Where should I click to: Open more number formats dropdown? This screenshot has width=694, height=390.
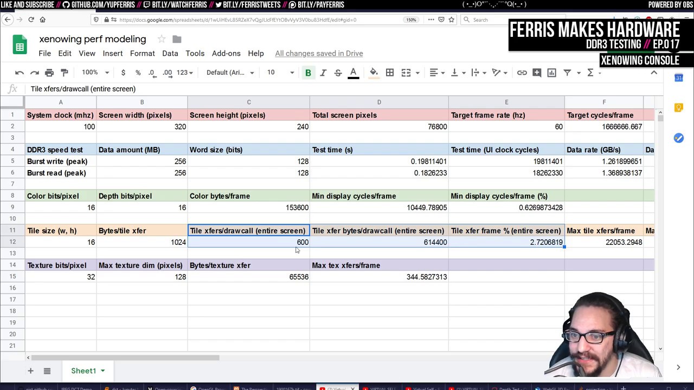click(185, 73)
